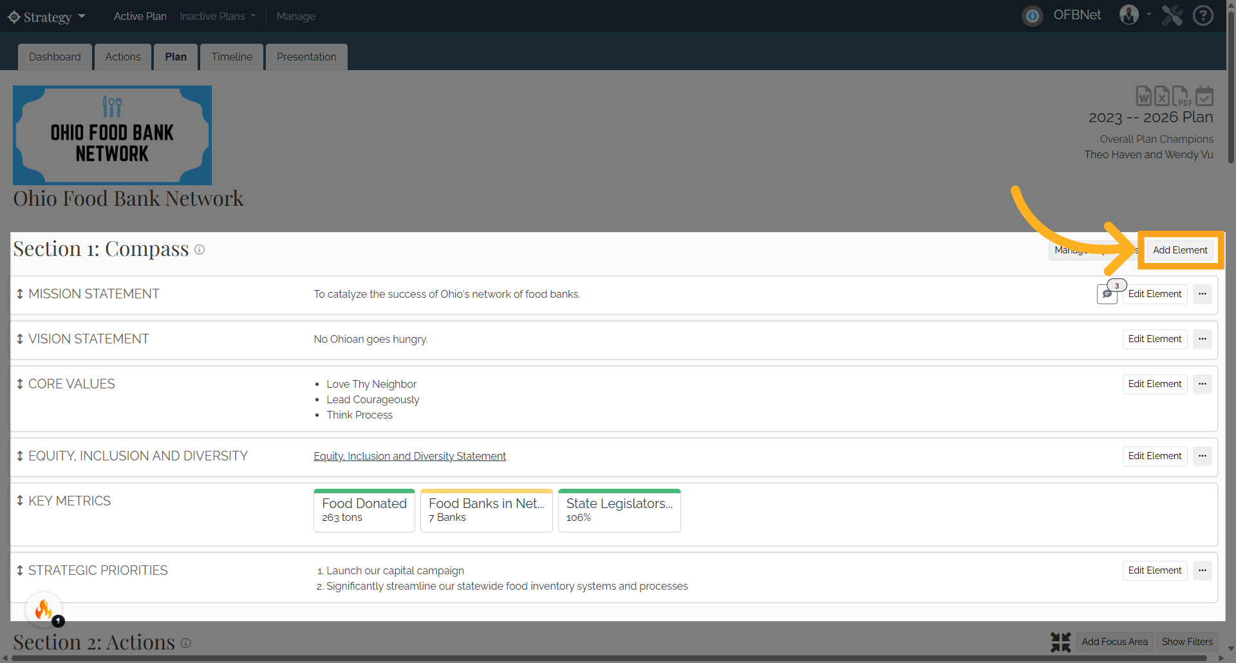Switch to the Dashboard tab
The image size is (1236, 663).
click(55, 57)
